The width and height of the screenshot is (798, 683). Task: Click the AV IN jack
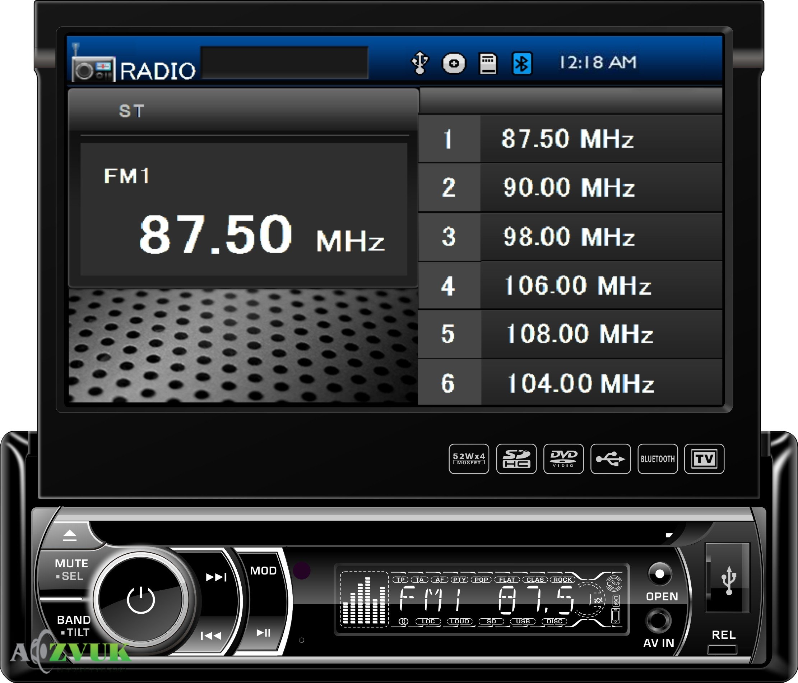(659, 620)
